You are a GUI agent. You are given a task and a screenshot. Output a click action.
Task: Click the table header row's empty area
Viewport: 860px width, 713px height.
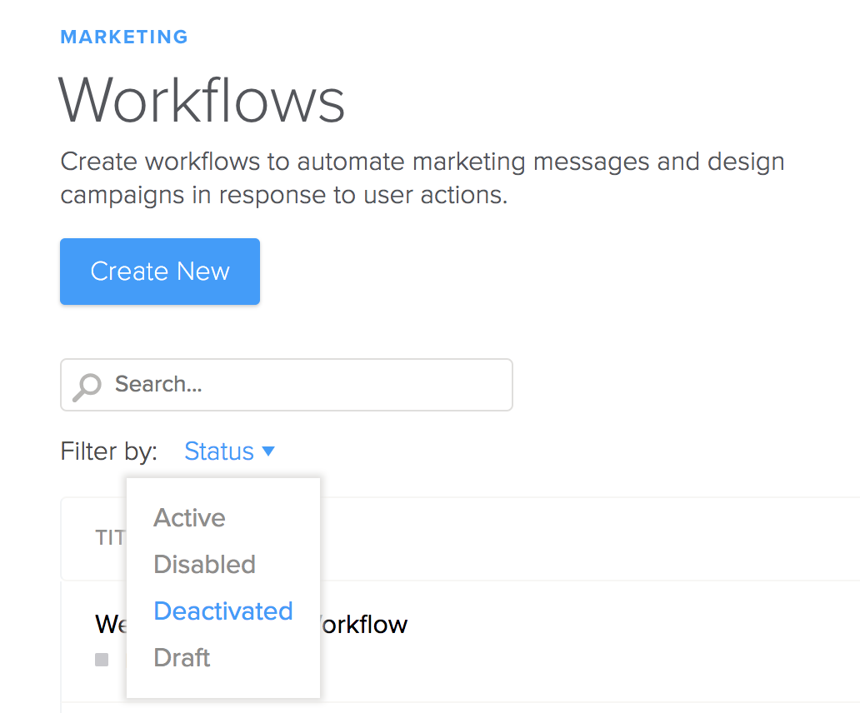(x=583, y=538)
